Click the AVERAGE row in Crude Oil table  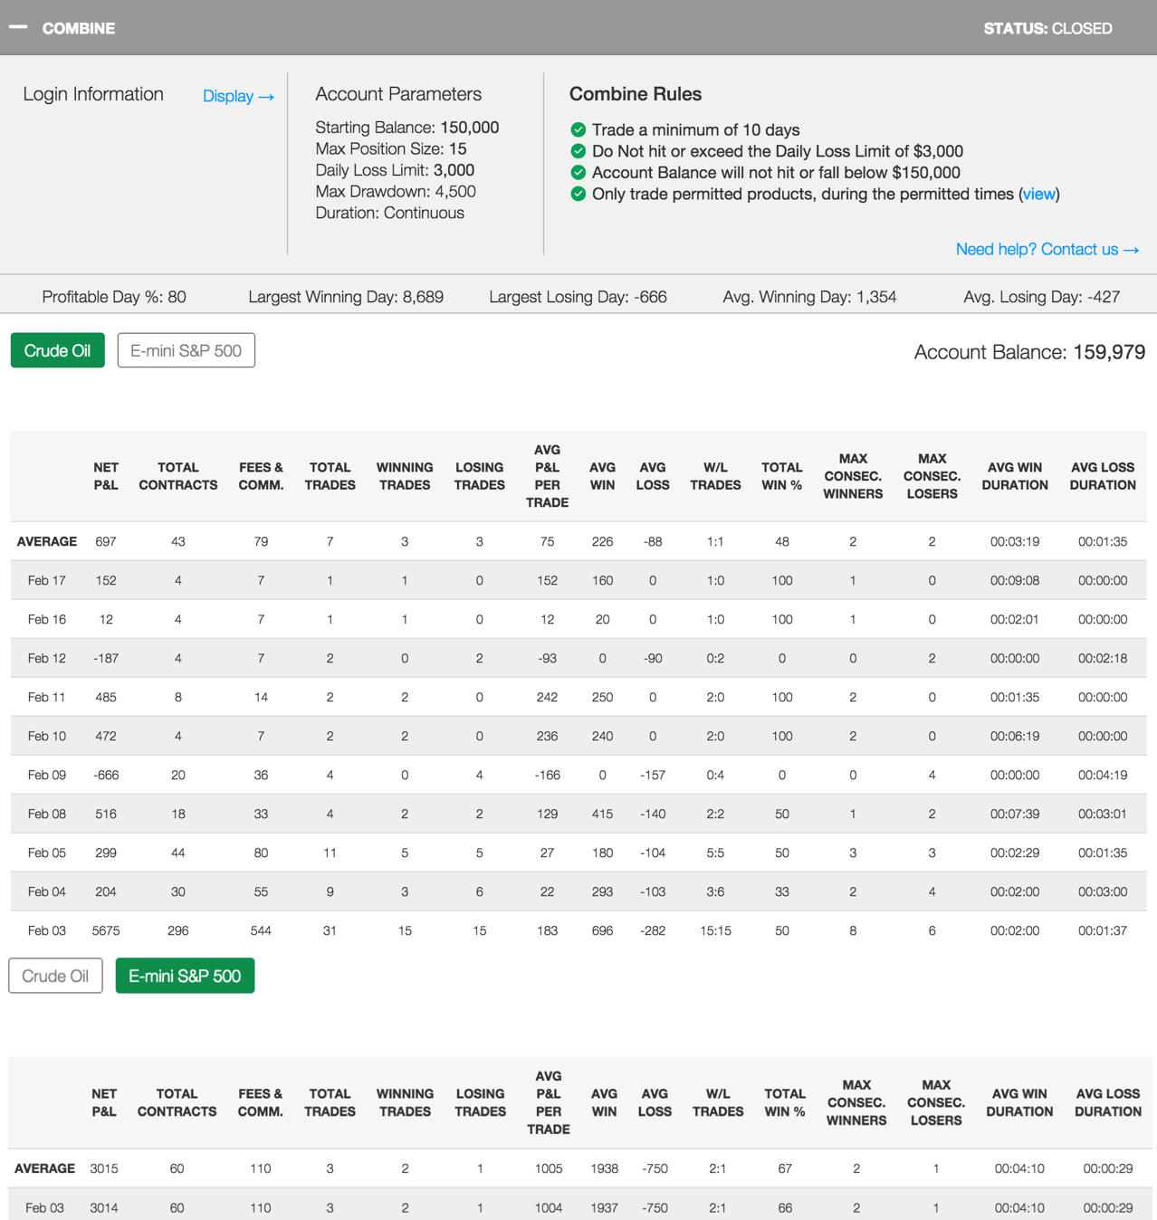tap(47, 541)
